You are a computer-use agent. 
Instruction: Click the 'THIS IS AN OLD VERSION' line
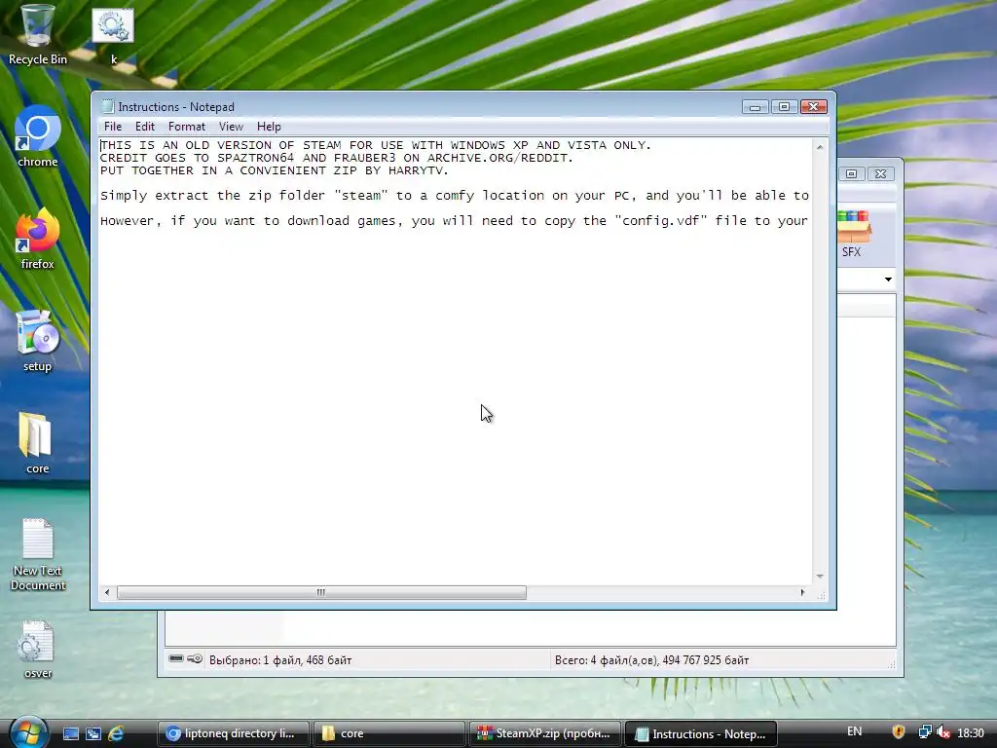[x=376, y=146]
